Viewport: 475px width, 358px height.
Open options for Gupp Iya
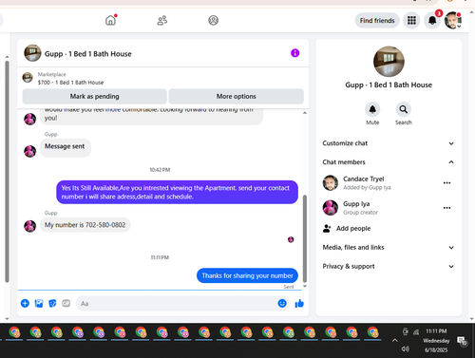coord(446,208)
